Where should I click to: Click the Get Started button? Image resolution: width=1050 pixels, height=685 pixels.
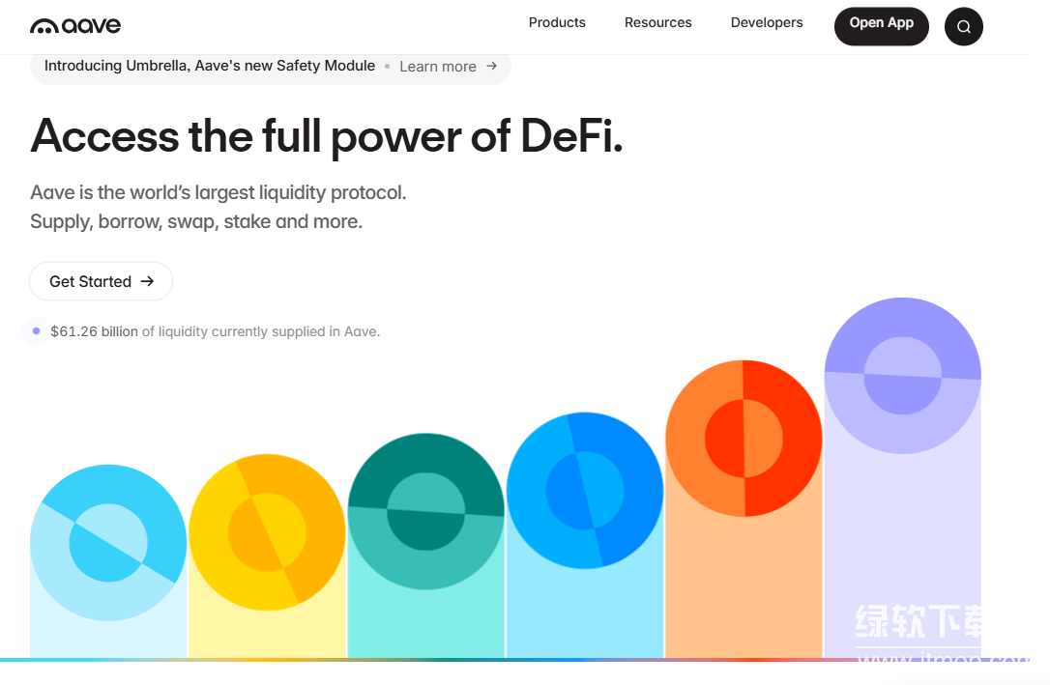102,281
